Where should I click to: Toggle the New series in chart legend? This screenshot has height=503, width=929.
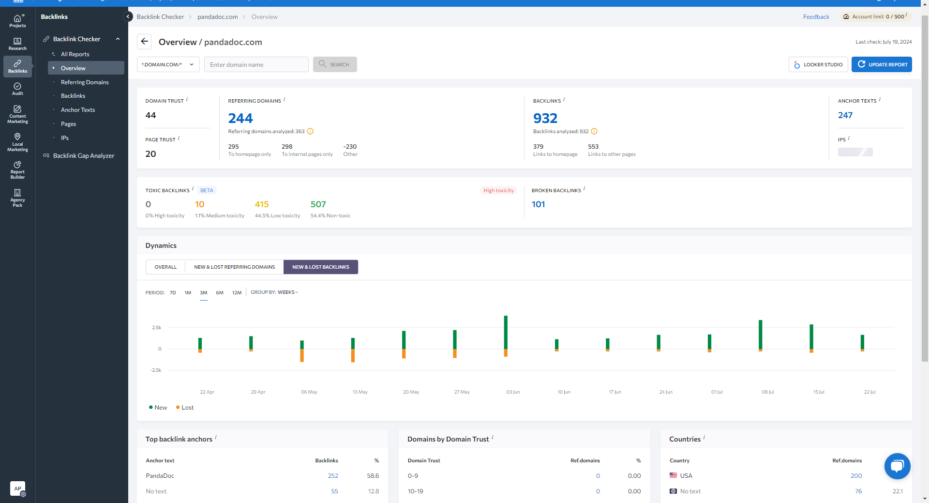click(158, 408)
